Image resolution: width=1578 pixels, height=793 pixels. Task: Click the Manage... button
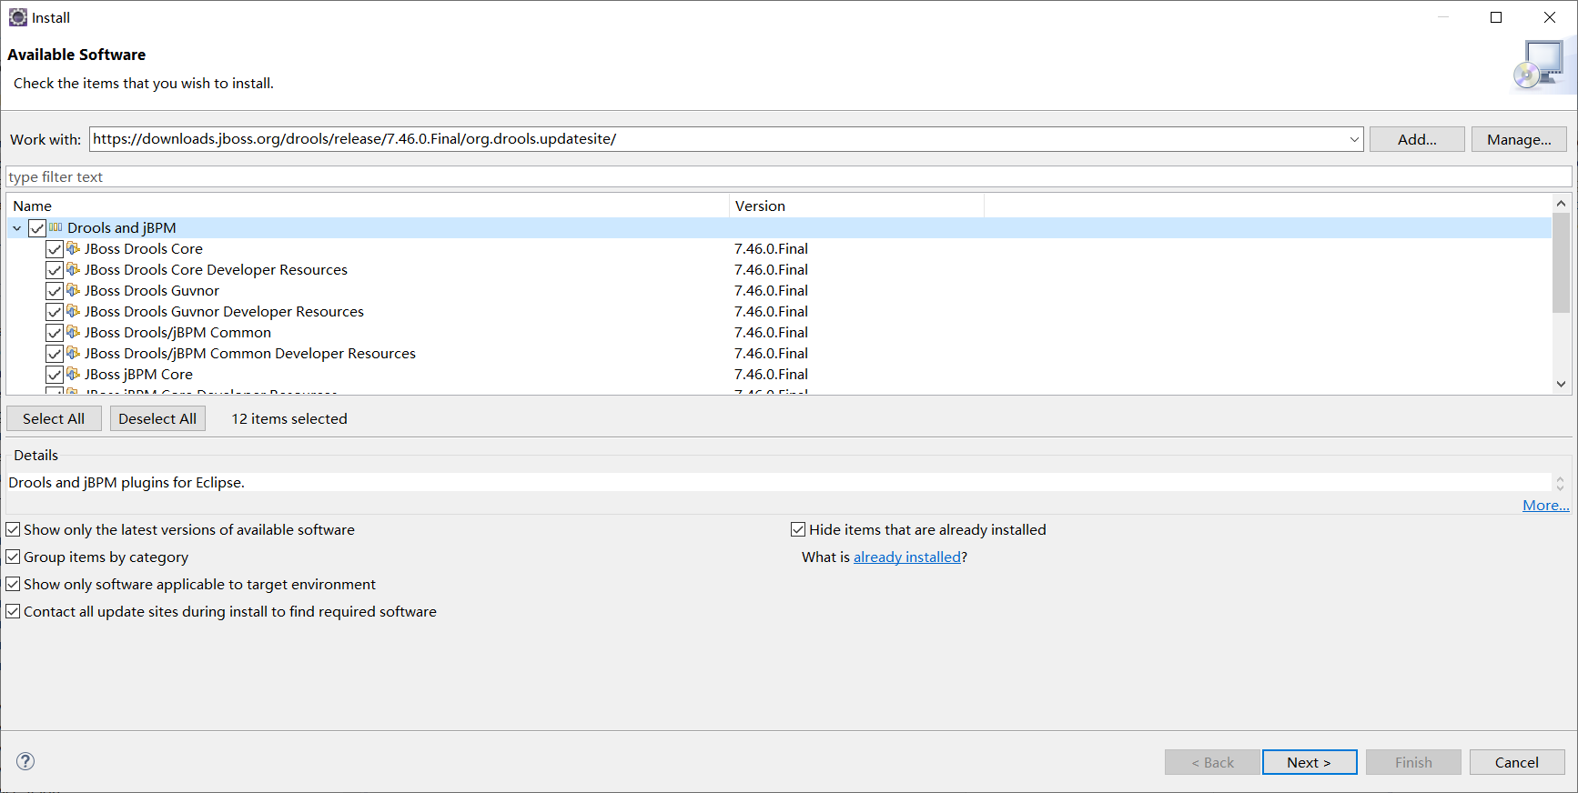tap(1519, 139)
